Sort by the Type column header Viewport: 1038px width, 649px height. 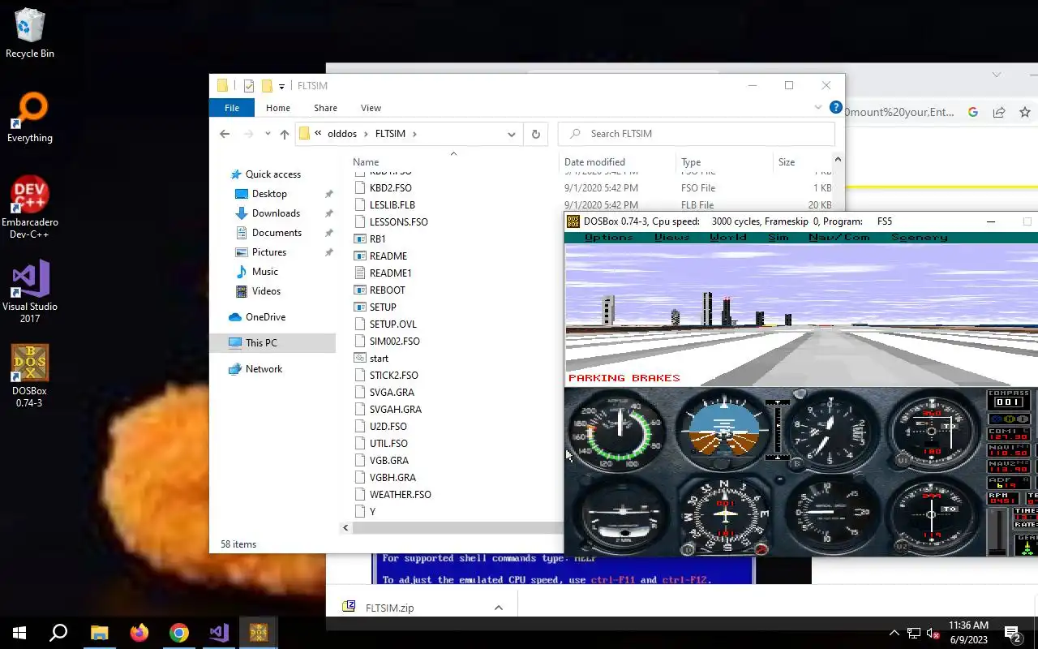pyautogui.click(x=691, y=162)
